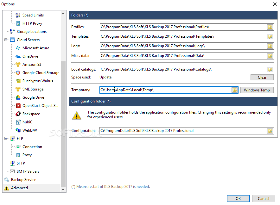
Task: Confirm options with OK
Action: click(238, 199)
